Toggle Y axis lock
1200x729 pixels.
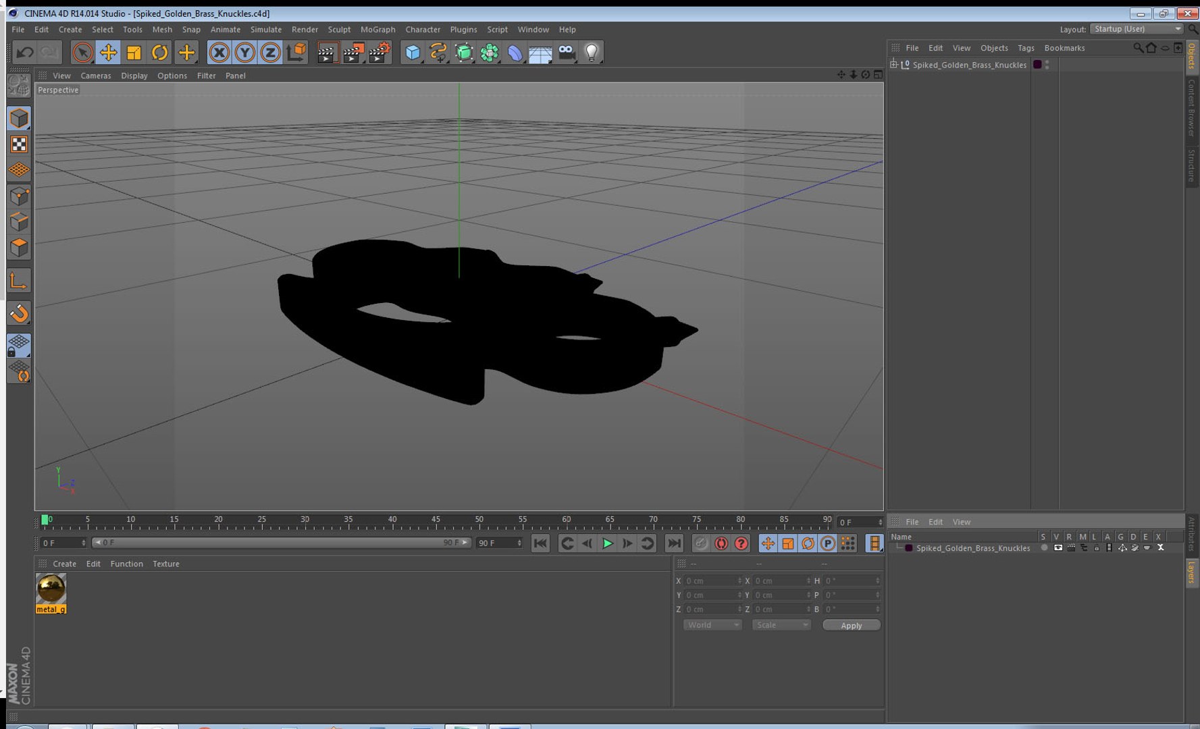[244, 52]
